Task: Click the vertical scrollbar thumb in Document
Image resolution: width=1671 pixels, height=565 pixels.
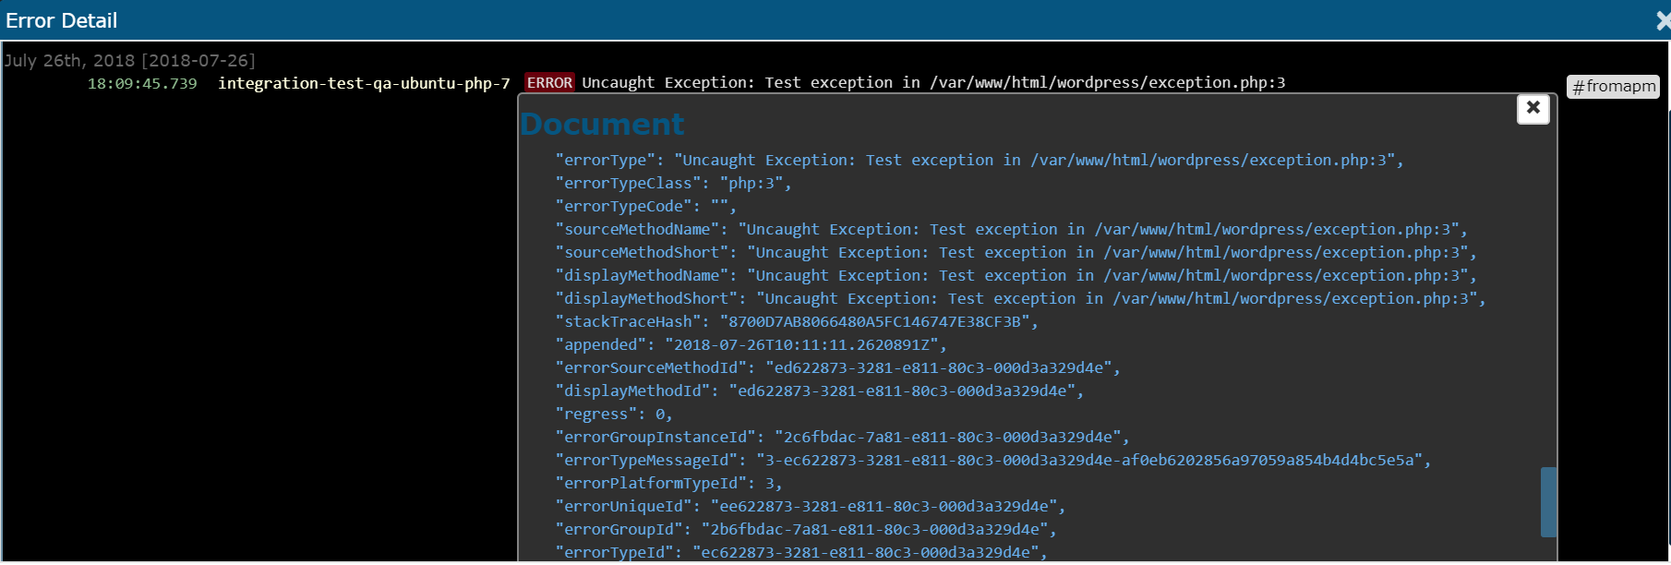Action: coord(1548,501)
